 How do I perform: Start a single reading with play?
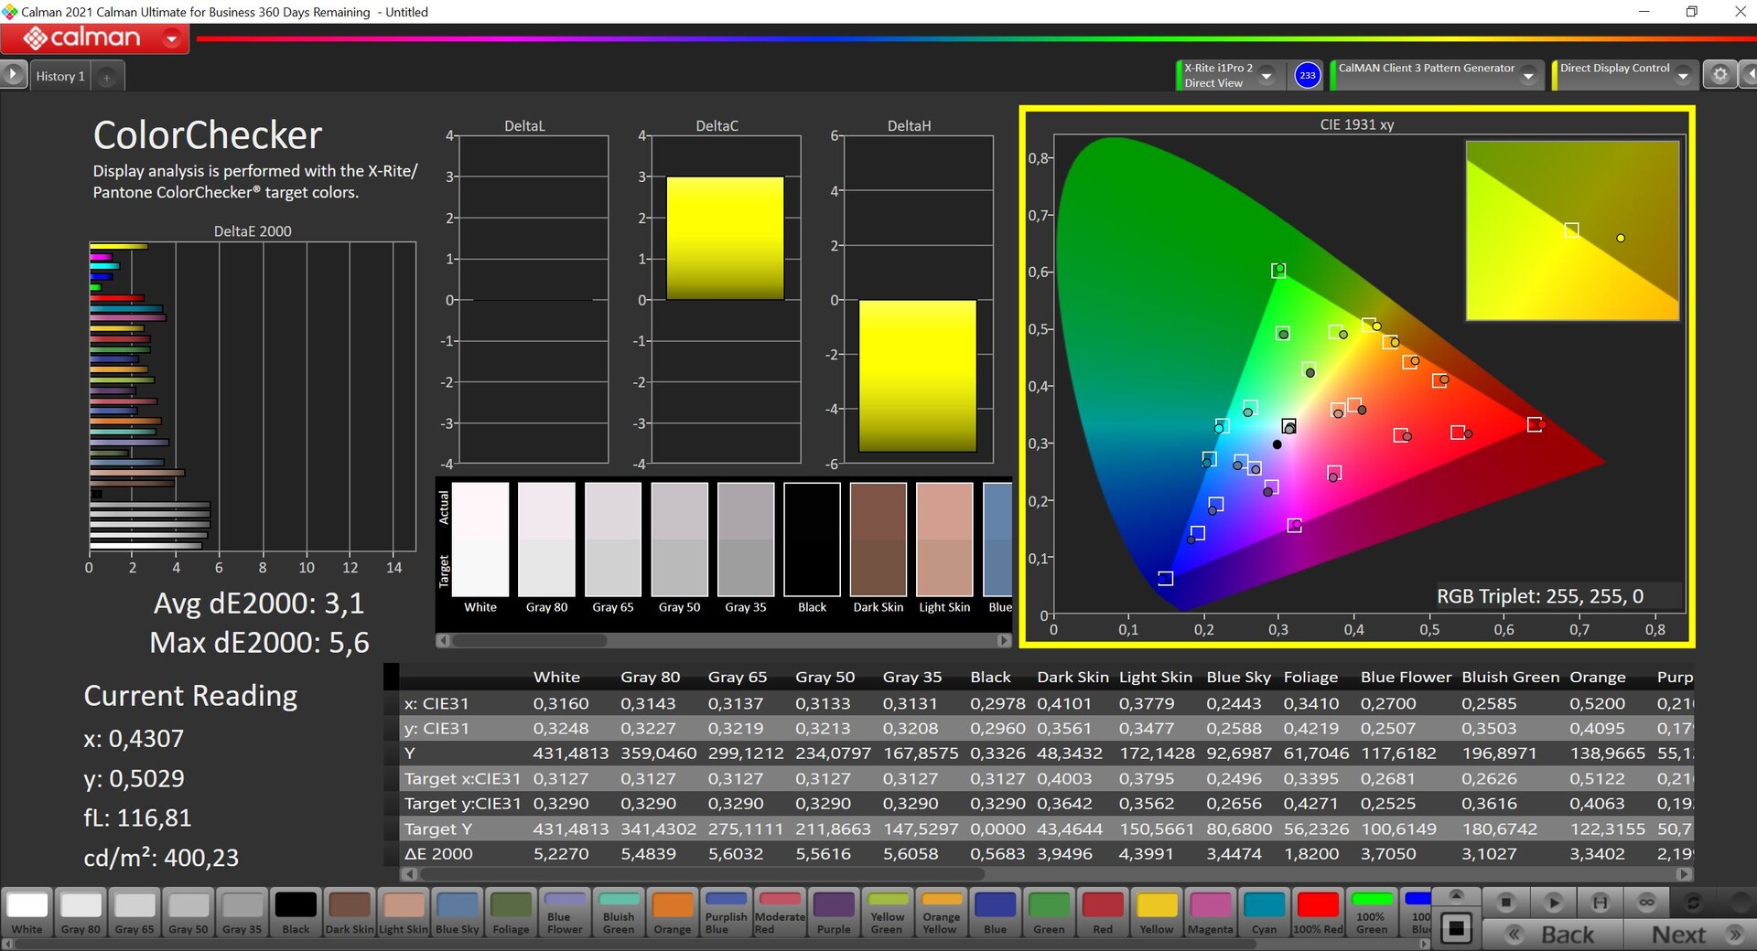point(1553,903)
